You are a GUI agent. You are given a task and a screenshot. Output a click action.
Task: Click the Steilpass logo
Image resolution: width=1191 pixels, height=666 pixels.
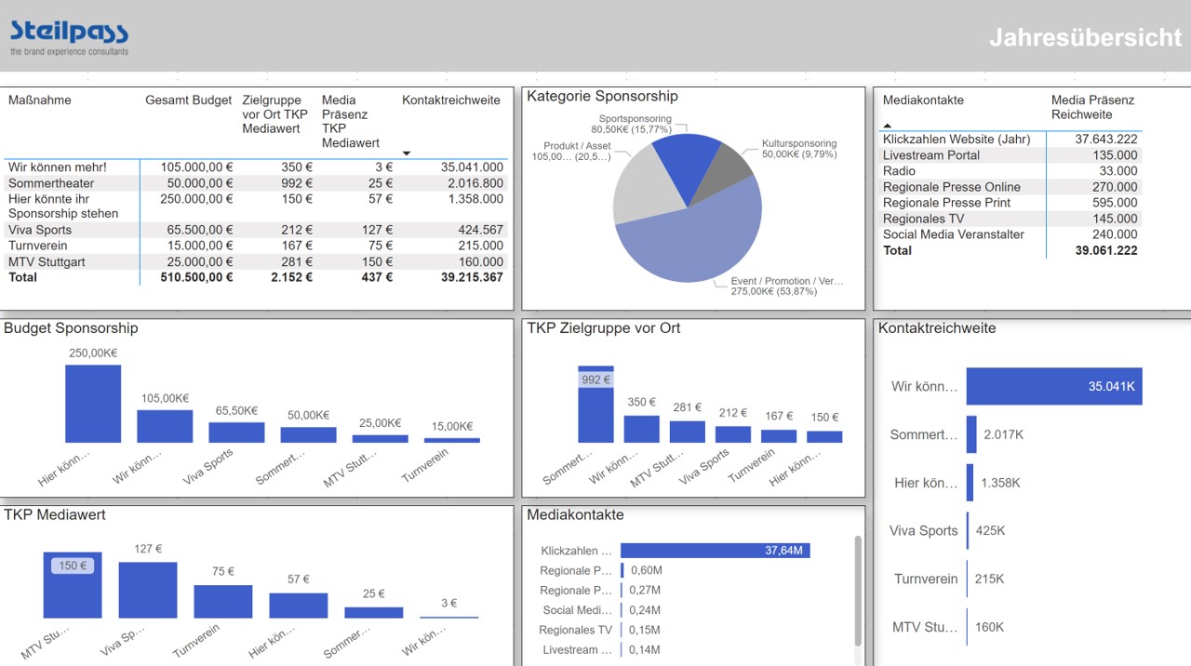(x=70, y=37)
